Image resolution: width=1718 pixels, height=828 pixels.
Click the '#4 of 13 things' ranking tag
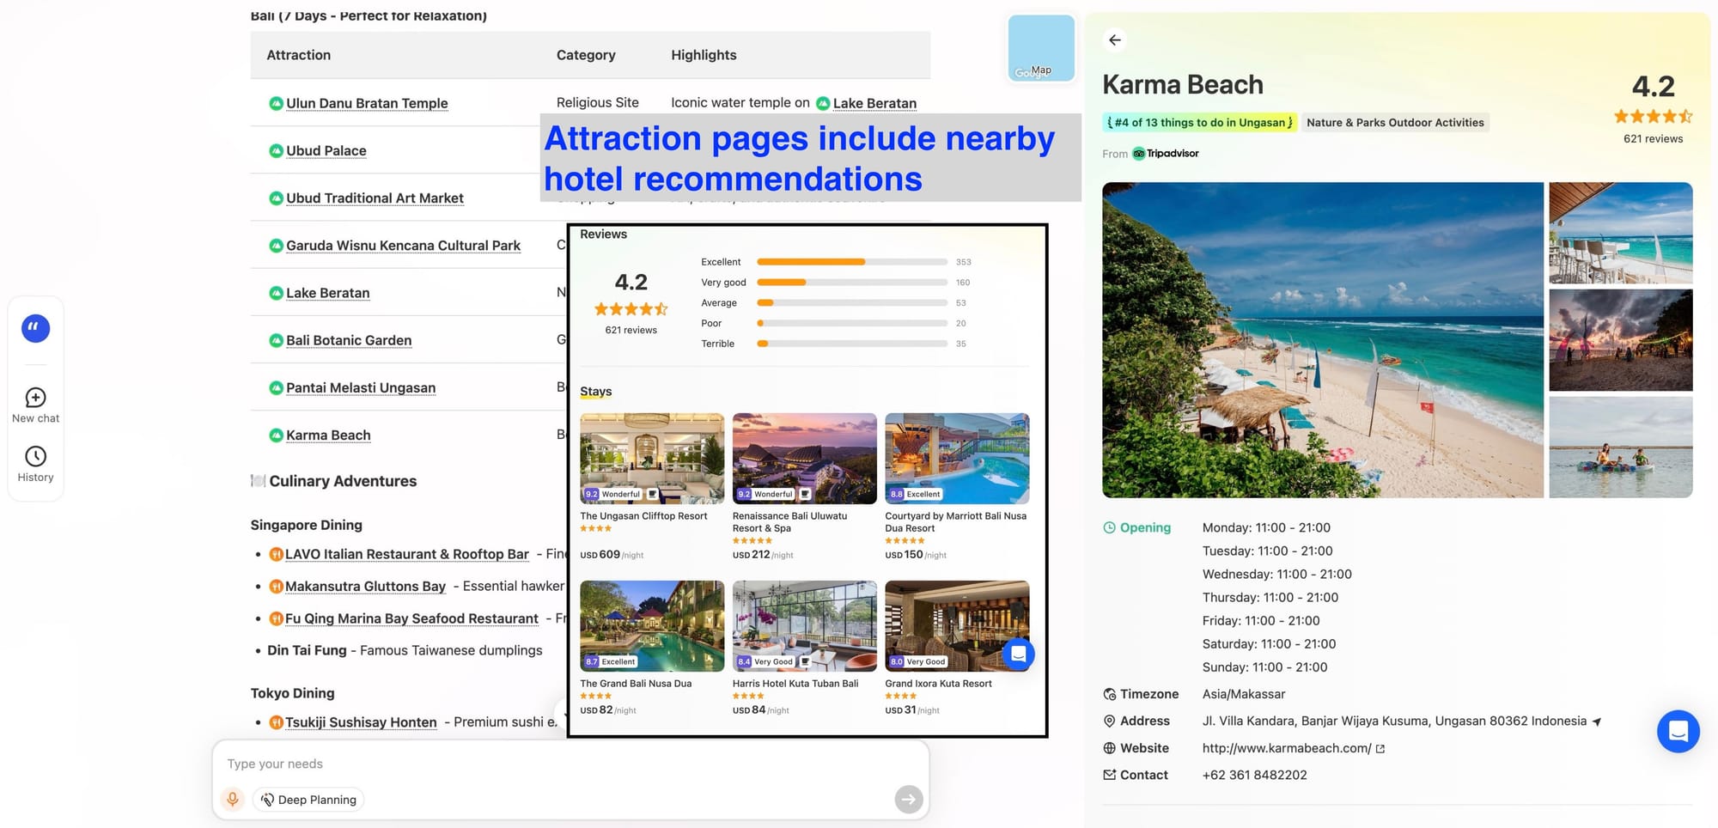tap(1199, 123)
